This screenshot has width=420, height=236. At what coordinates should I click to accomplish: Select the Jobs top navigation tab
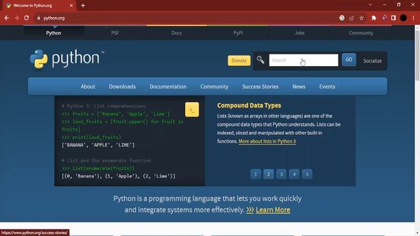point(299,33)
